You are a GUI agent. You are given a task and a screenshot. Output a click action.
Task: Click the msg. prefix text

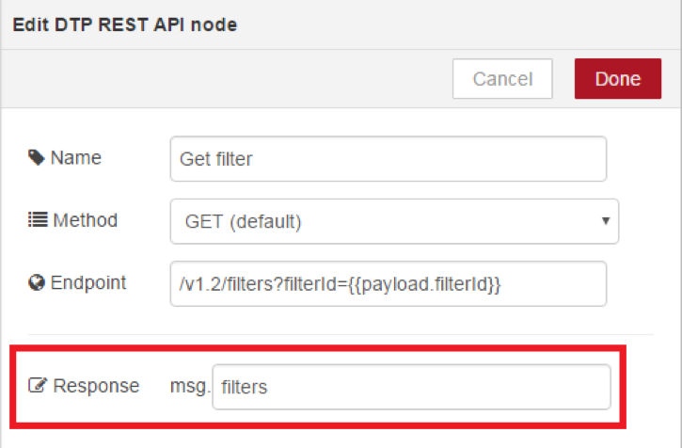tap(190, 387)
